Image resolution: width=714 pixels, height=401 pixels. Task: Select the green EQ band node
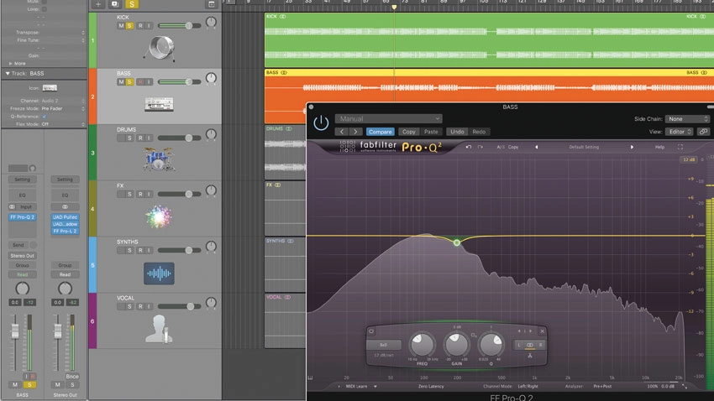pos(457,242)
